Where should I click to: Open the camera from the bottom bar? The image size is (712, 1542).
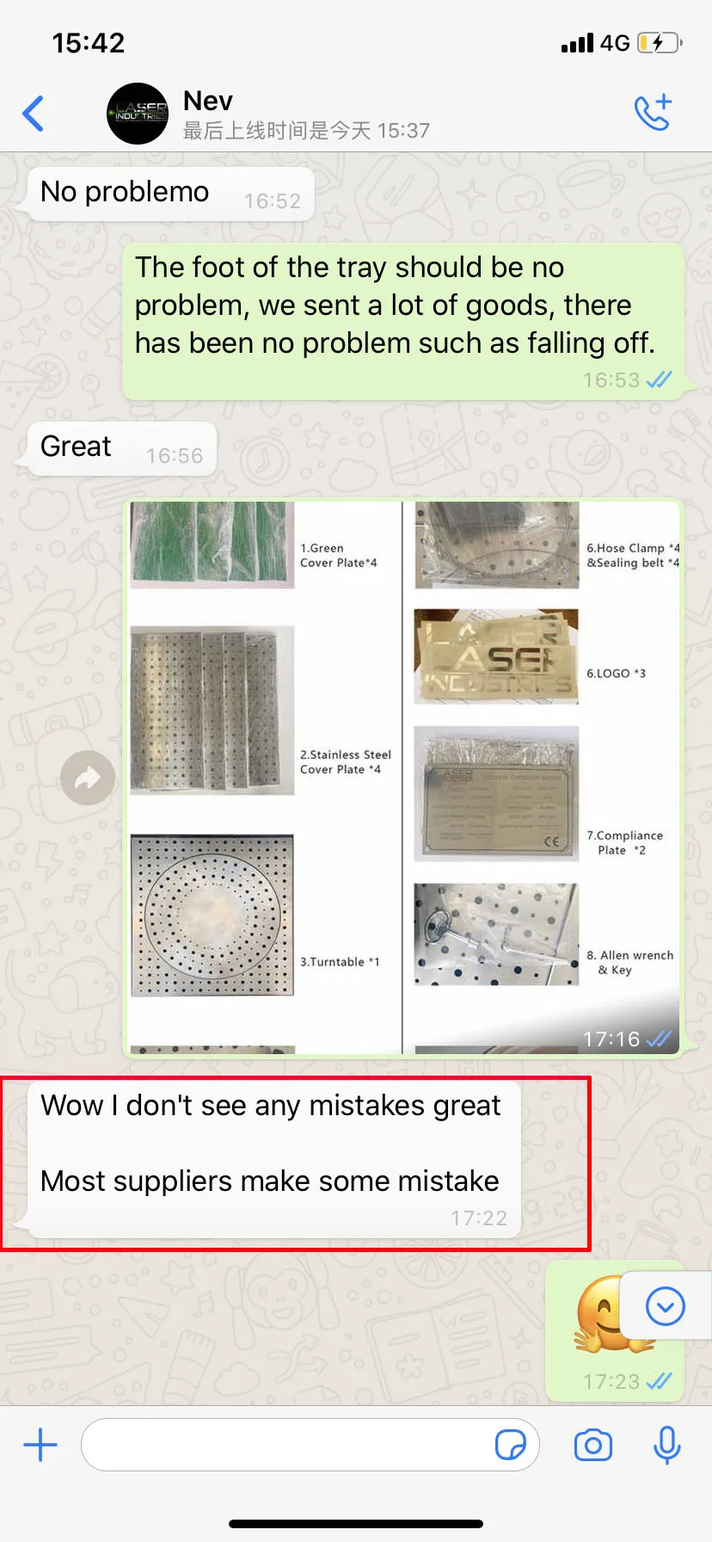(x=593, y=1445)
